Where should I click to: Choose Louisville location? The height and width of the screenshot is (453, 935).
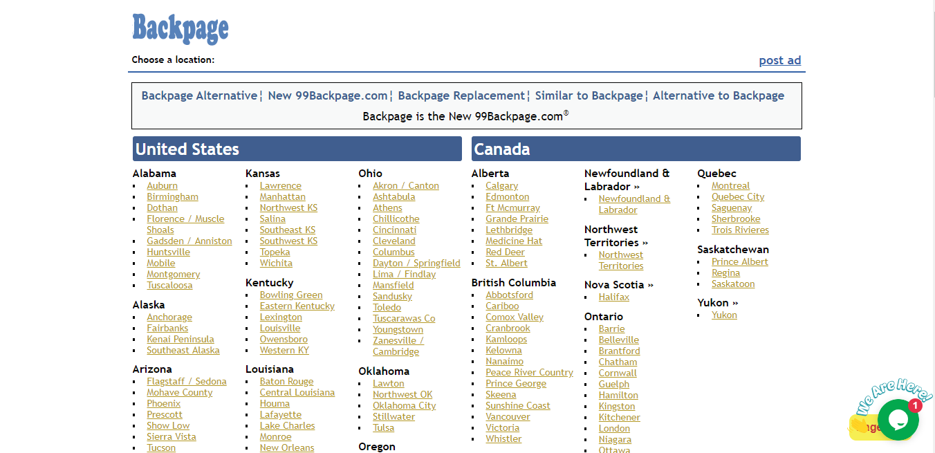[x=280, y=329]
